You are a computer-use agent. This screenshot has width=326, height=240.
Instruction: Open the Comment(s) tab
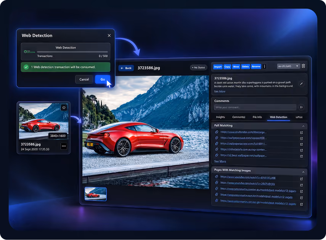point(239,117)
